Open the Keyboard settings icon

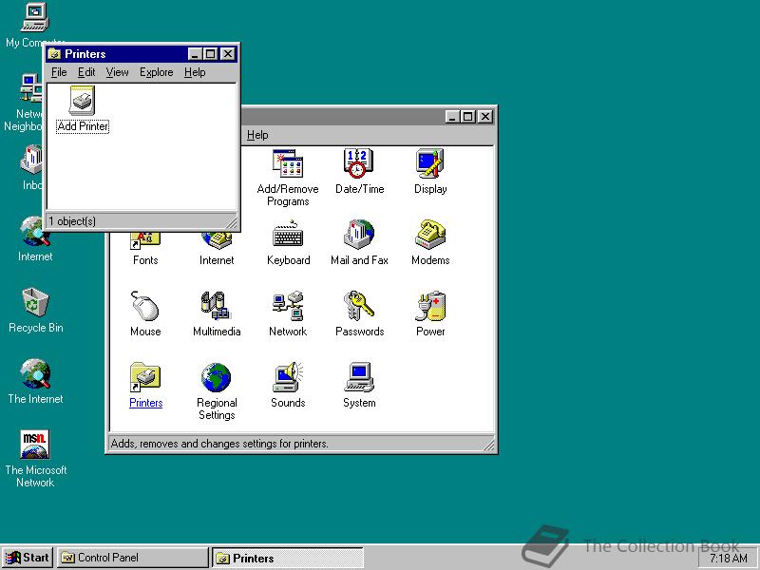pyautogui.click(x=288, y=235)
